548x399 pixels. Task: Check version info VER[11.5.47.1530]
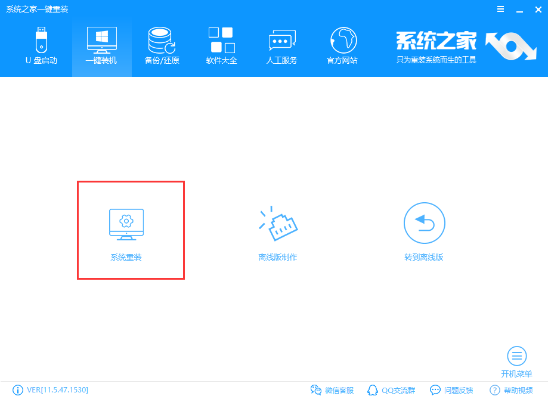click(x=57, y=390)
